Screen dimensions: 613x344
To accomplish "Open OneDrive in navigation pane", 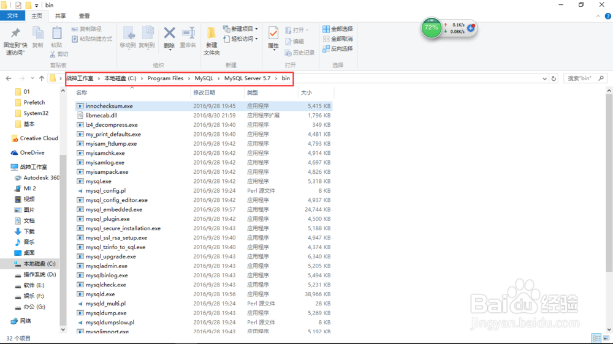I will point(28,152).
